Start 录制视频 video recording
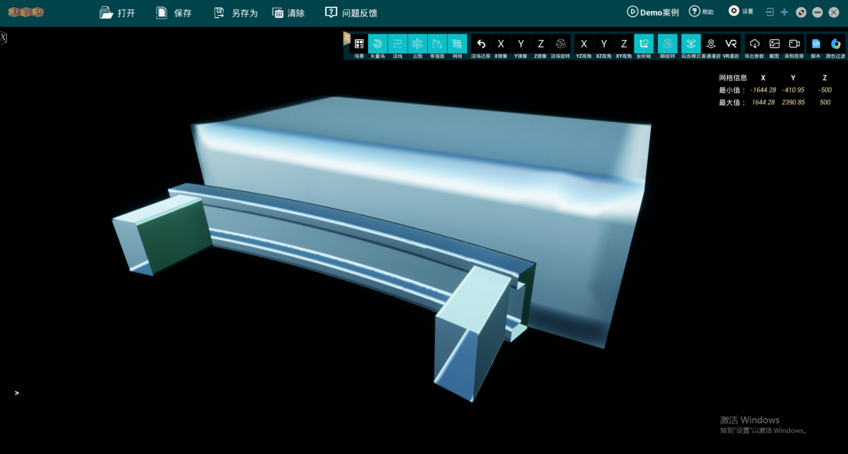This screenshot has width=848, height=454. click(795, 47)
